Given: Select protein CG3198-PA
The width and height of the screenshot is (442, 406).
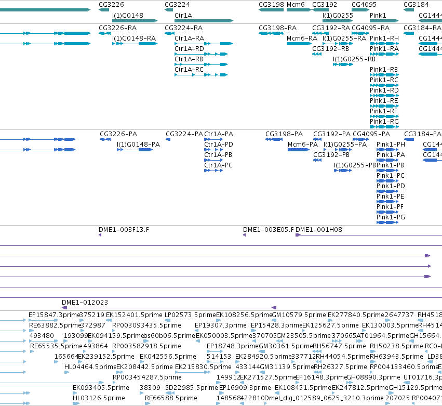Looking at the screenshot, I should click(284, 134).
